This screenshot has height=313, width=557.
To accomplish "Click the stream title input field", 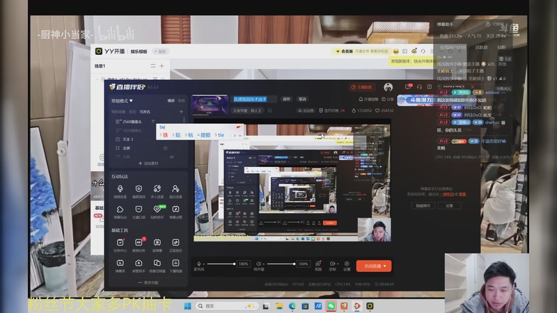I will pyautogui.click(x=254, y=99).
